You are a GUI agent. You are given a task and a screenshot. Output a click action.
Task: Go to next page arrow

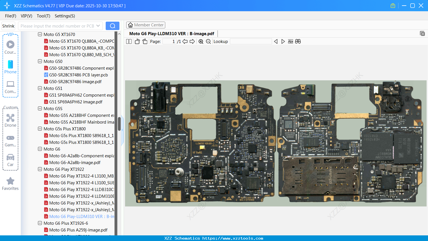(x=192, y=42)
